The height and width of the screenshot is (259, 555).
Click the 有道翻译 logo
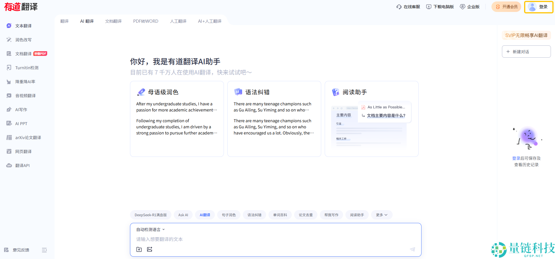(x=21, y=7)
